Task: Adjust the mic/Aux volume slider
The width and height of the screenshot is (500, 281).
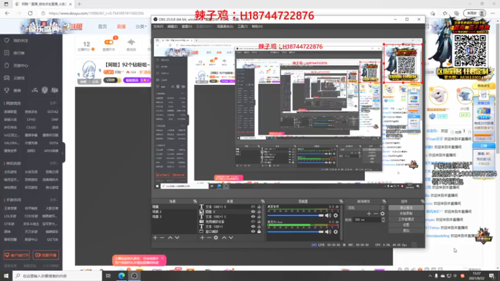Action: click(296, 232)
